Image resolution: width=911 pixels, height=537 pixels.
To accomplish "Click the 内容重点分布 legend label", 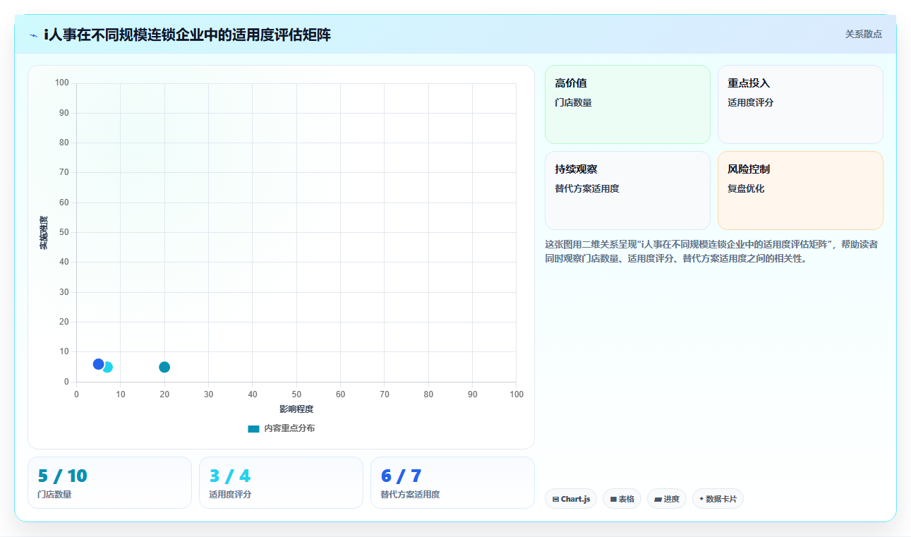I will 289,428.
